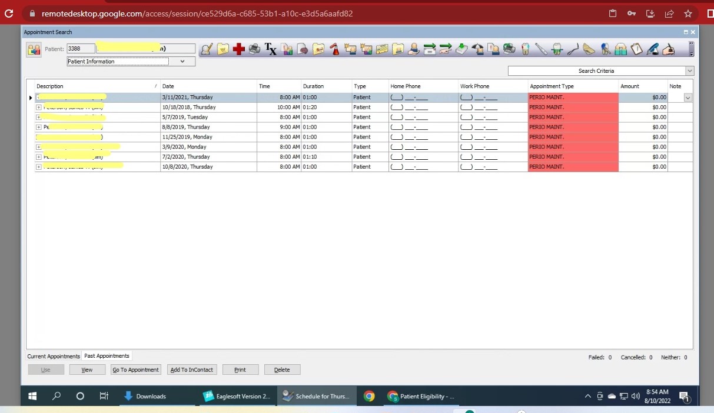Screen dimensions: 714x413
Task: Click the 10:00 AM time cell
Action: point(279,108)
